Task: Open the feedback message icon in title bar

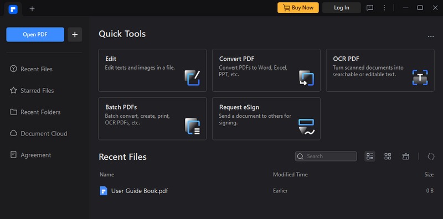Action: pos(369,8)
